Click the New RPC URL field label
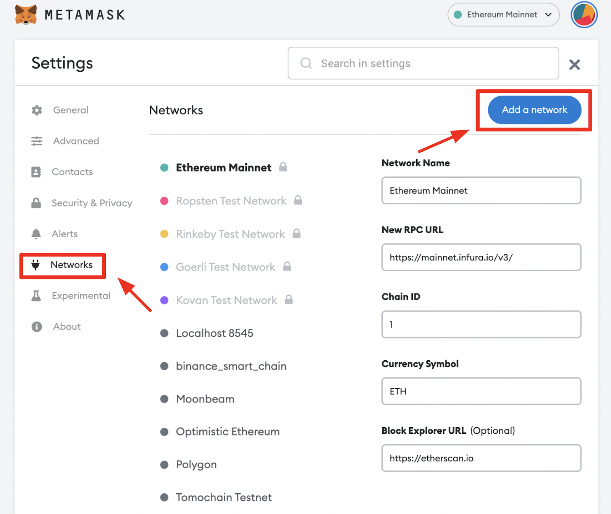 (412, 230)
